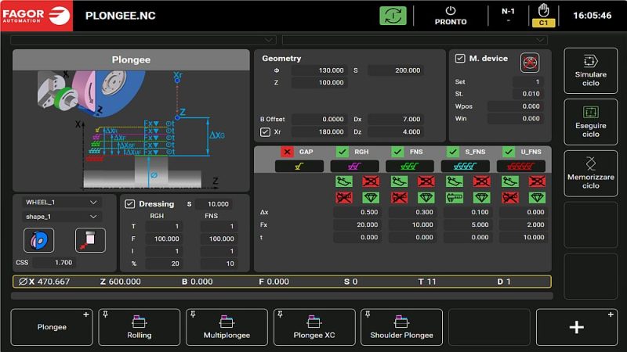
Task: Click the PRONTO power status icon
Action: click(x=451, y=11)
